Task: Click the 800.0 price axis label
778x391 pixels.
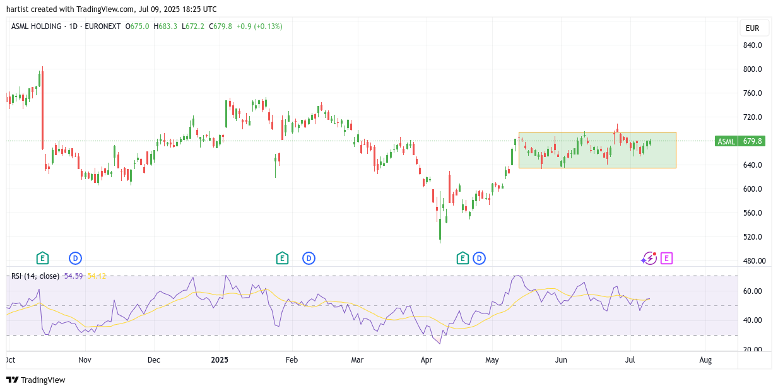Action: tap(752, 69)
